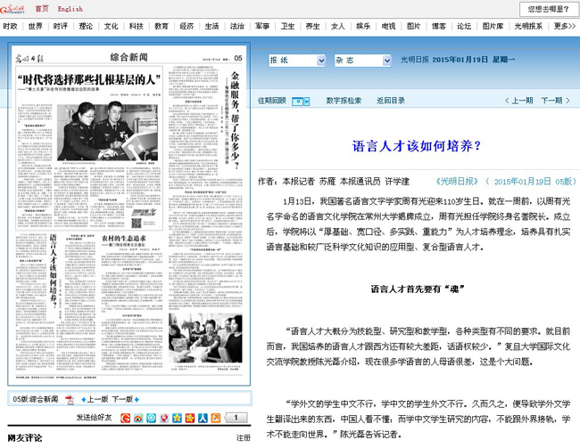The image size is (580, 448).
Task: Share to Sina Weibo
Action: [x=138, y=418]
